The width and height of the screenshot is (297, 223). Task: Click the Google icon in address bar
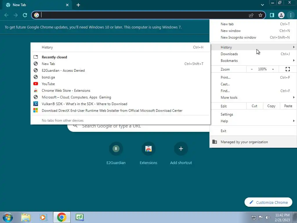(37, 15)
